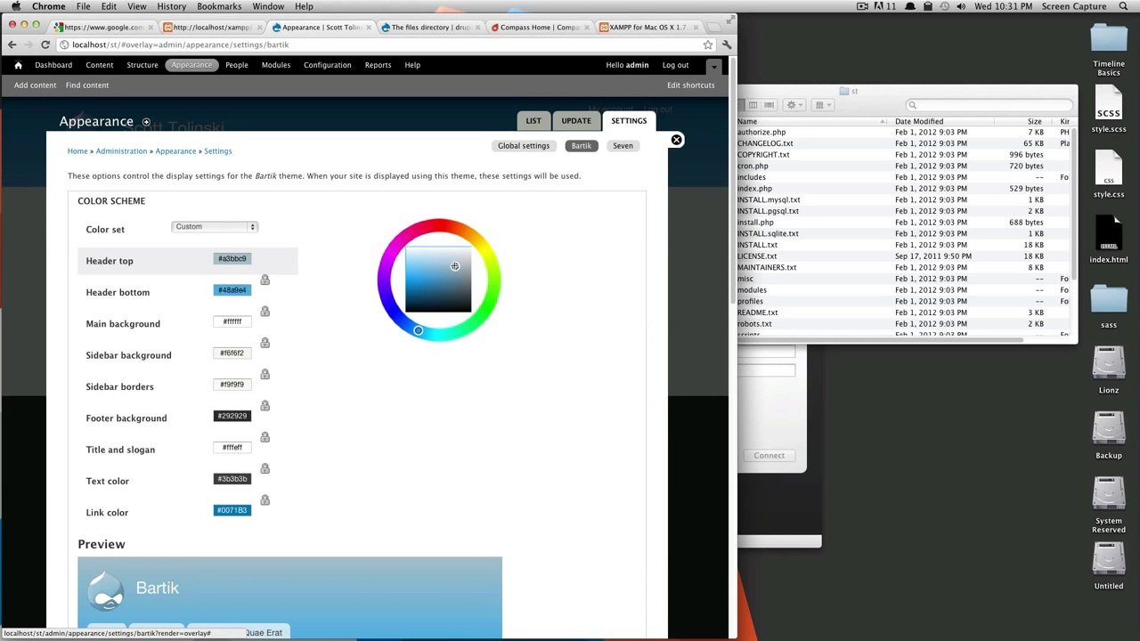
Task: Click the Drupal home icon in admin toolbar
Action: [18, 65]
